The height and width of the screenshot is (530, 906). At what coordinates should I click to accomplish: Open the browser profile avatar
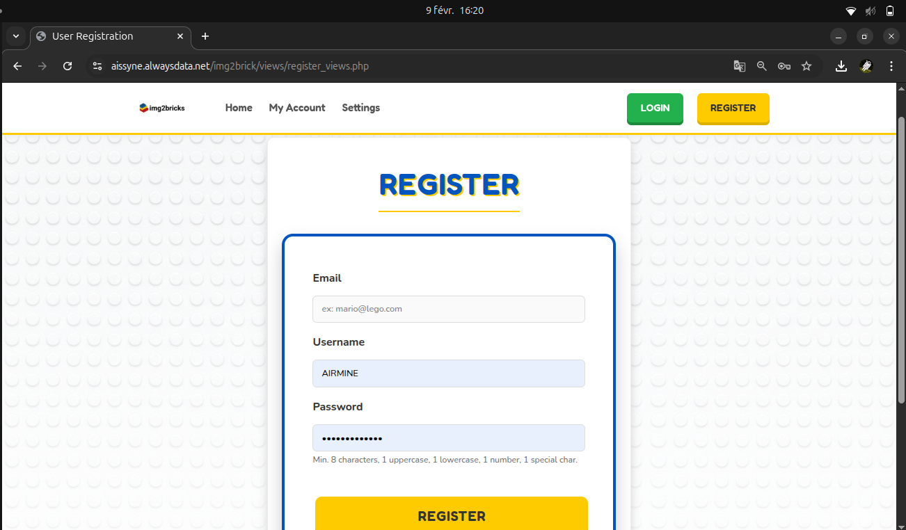tap(866, 66)
